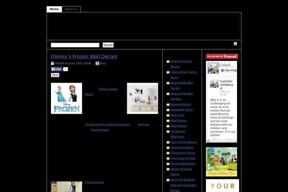The height and width of the screenshot is (192, 288).
Task: Click the Disney Frozen Elsa and Anna logo image
Action: (x=67, y=98)
